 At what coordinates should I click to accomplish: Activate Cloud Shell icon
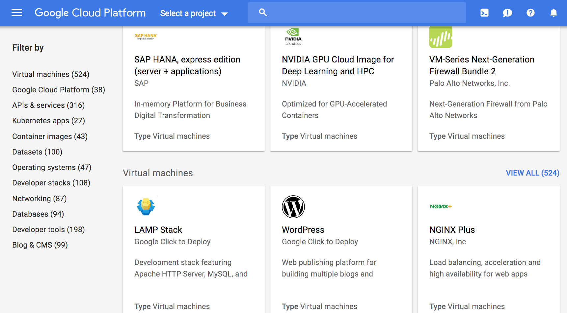(484, 13)
